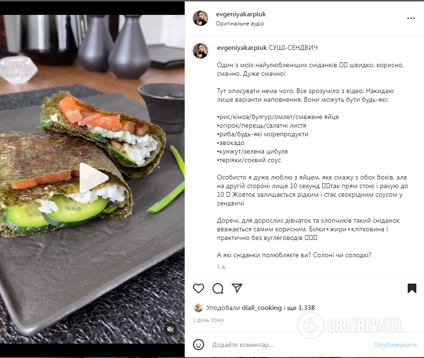Open the three-dot more options menu
424x358 pixels.
point(411,18)
